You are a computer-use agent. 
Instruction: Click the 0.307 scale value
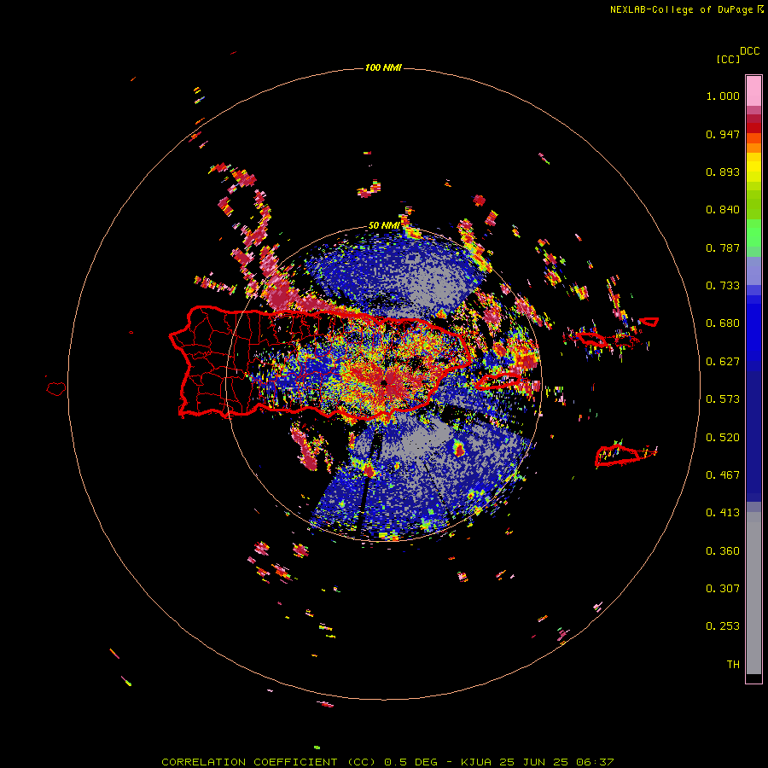point(723,589)
